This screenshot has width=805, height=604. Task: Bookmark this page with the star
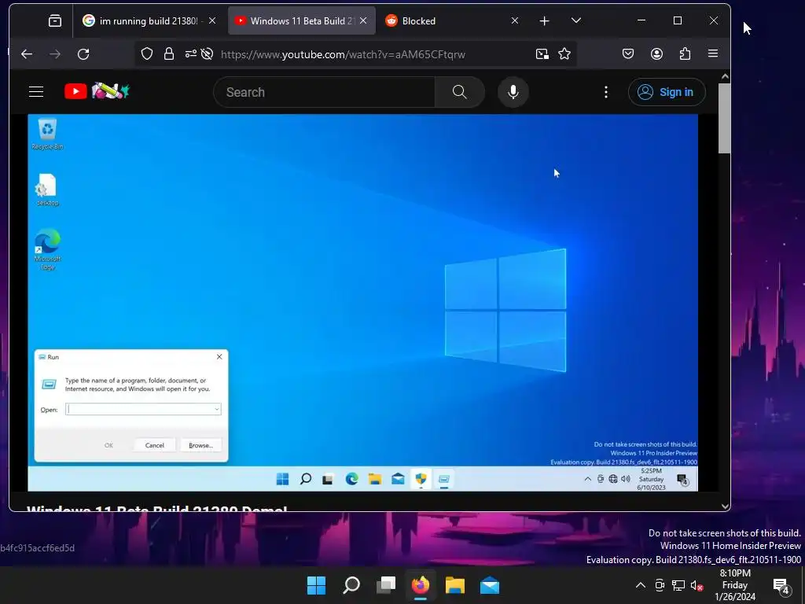pyautogui.click(x=564, y=54)
